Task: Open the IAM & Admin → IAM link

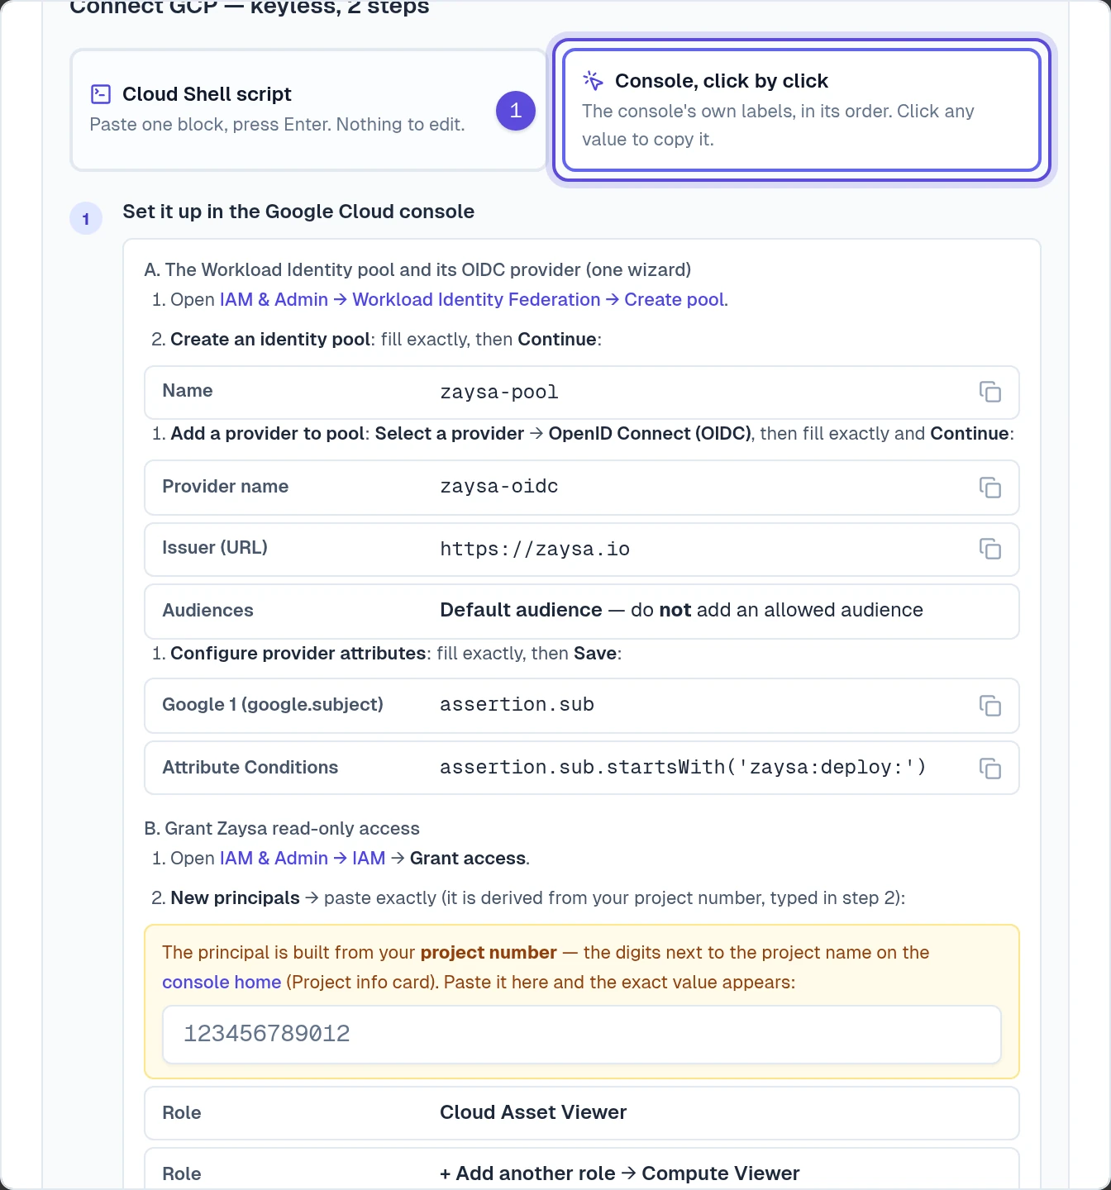Action: (x=303, y=858)
